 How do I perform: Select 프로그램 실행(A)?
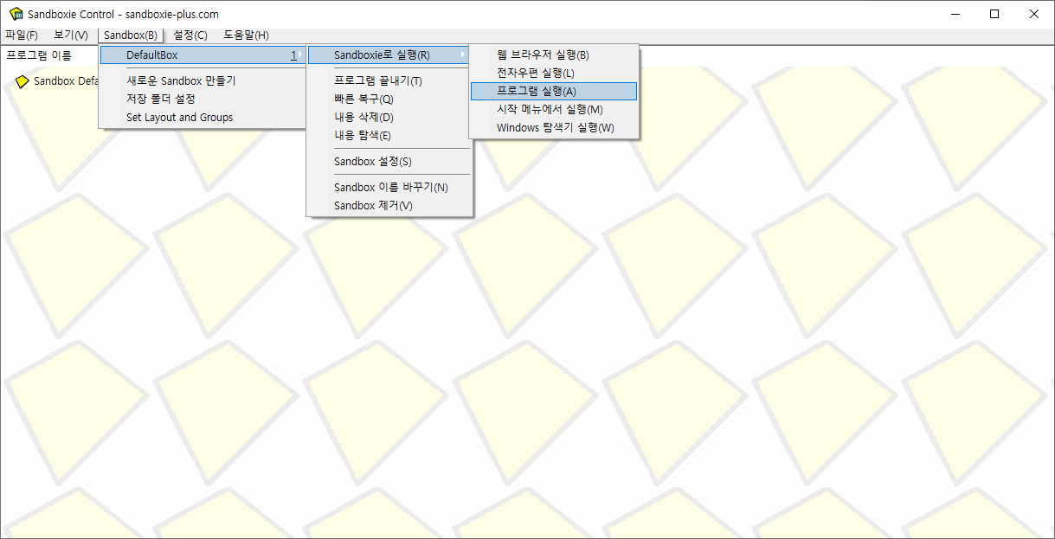click(x=554, y=91)
